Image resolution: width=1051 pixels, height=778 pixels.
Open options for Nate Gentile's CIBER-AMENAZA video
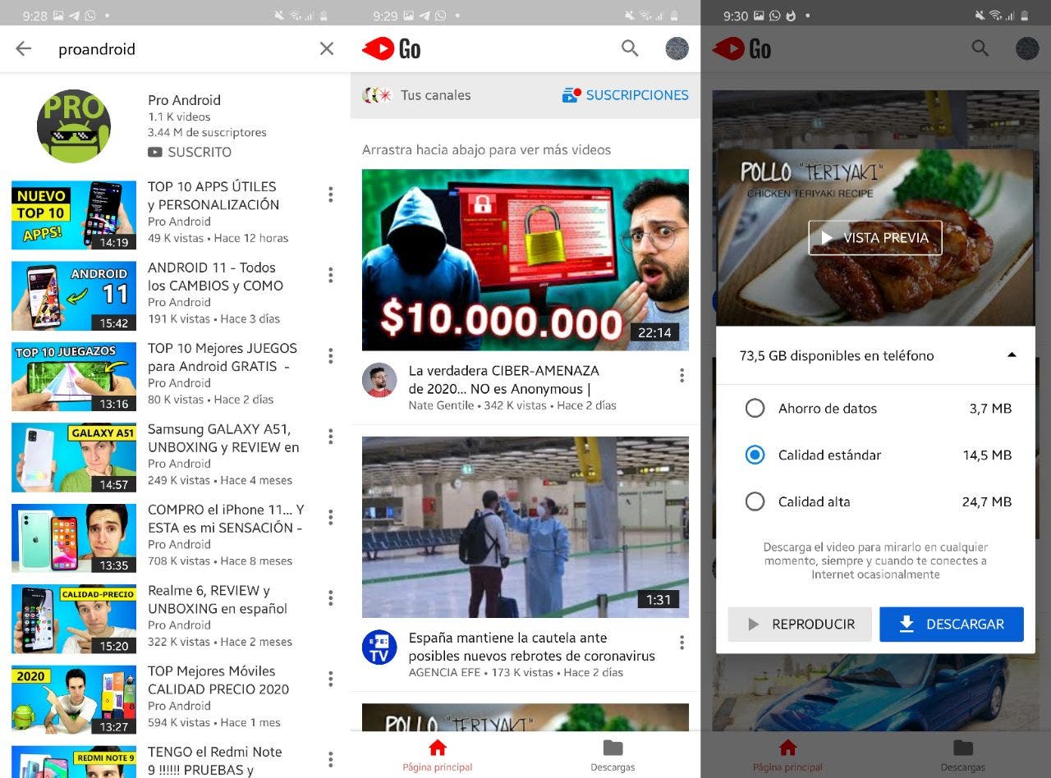point(682,376)
